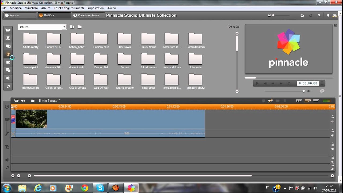
Task: Open help with the question mark icon
Action: click(x=319, y=16)
